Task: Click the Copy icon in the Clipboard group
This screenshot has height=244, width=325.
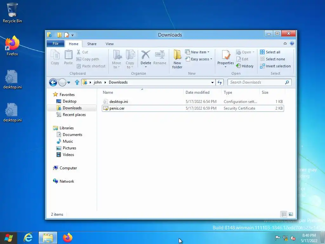Action: coord(55,58)
